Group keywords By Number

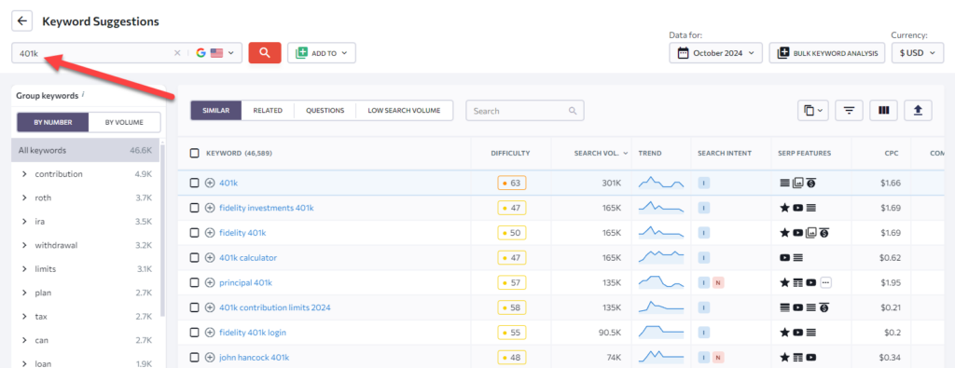pos(53,122)
